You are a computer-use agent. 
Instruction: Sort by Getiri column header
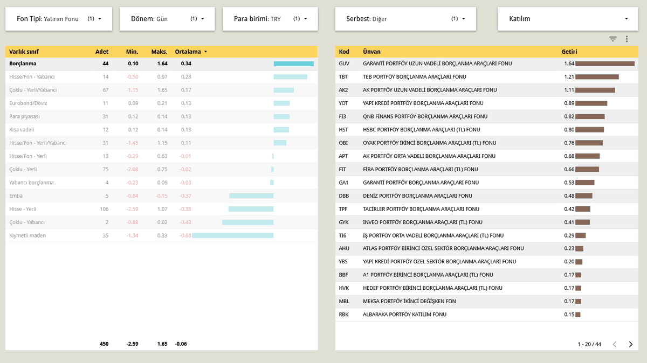click(x=569, y=52)
